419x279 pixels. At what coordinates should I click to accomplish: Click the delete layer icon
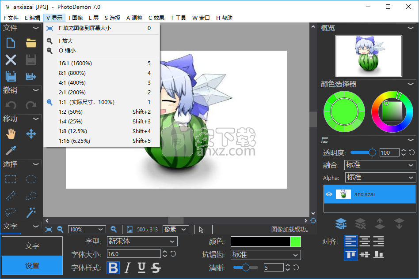[360, 223]
